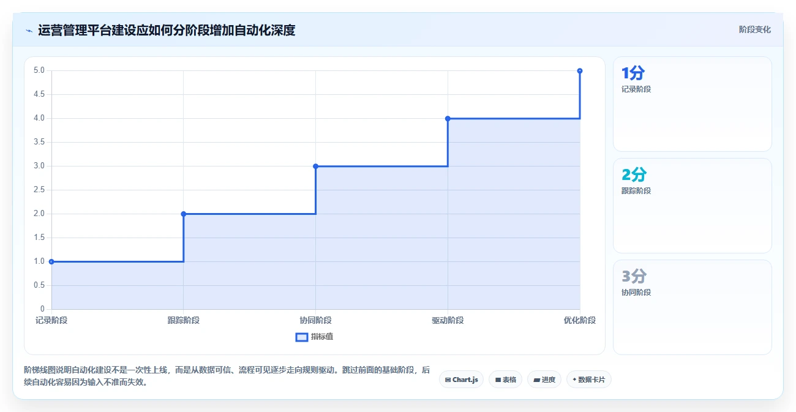Click the 2.5 y-axis tick label
This screenshot has width=796, height=412.
[39, 190]
